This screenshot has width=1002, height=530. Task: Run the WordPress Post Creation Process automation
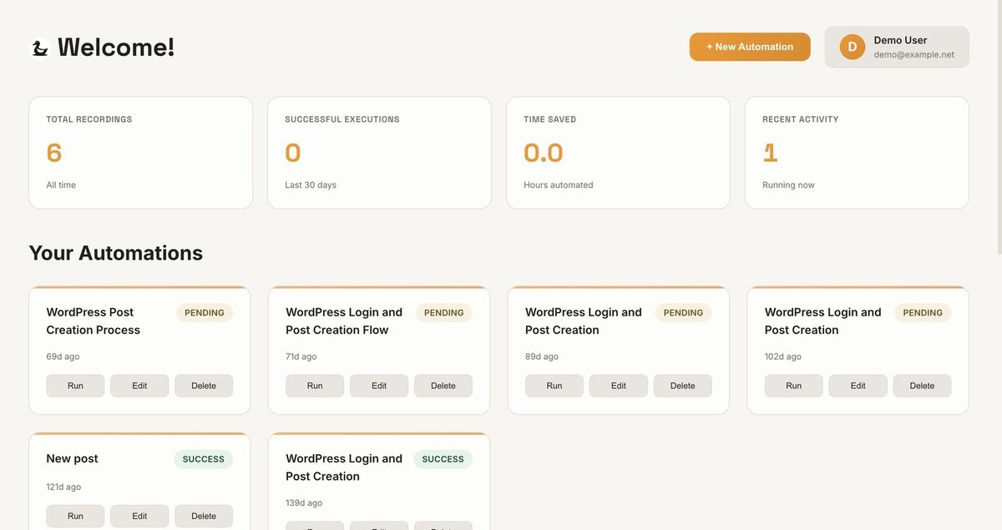coord(75,386)
